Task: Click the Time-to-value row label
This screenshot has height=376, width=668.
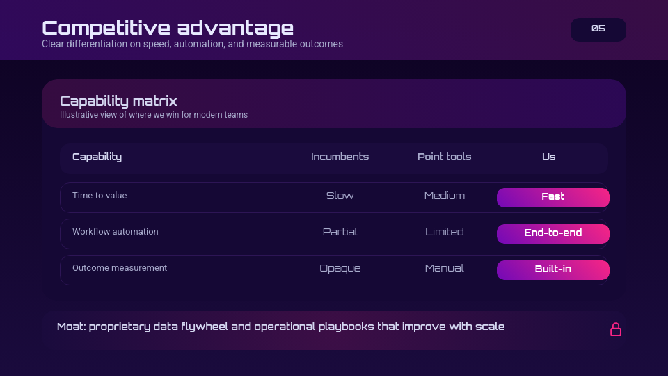Action: click(100, 196)
